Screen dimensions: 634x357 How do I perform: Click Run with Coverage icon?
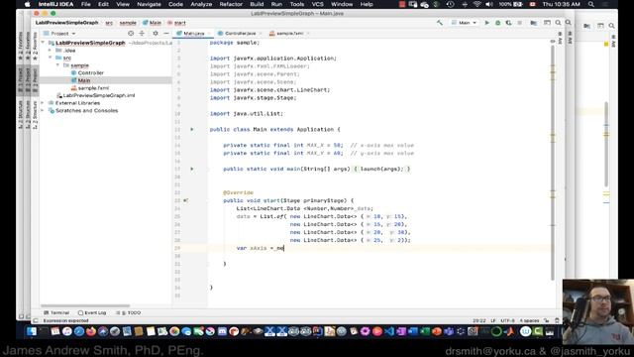pyautogui.click(x=508, y=23)
